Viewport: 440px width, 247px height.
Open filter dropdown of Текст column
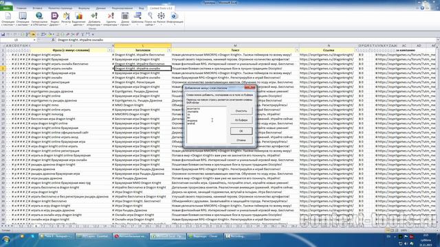[x=297, y=50]
